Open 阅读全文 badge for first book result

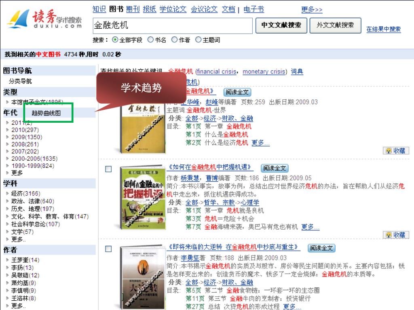point(237,92)
